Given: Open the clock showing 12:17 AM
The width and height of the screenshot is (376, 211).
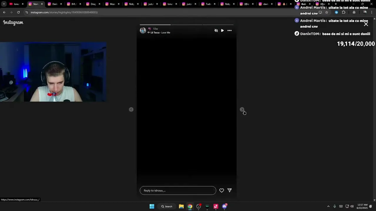Looking at the screenshot, I should pos(362,206).
